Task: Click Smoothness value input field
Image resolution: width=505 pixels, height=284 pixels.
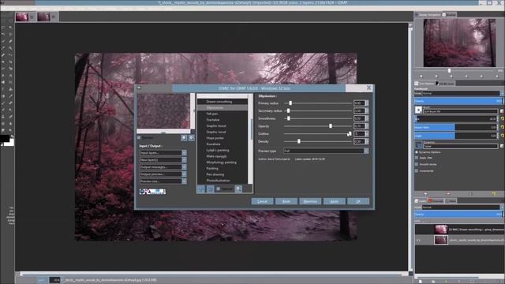Action: pyautogui.click(x=359, y=118)
